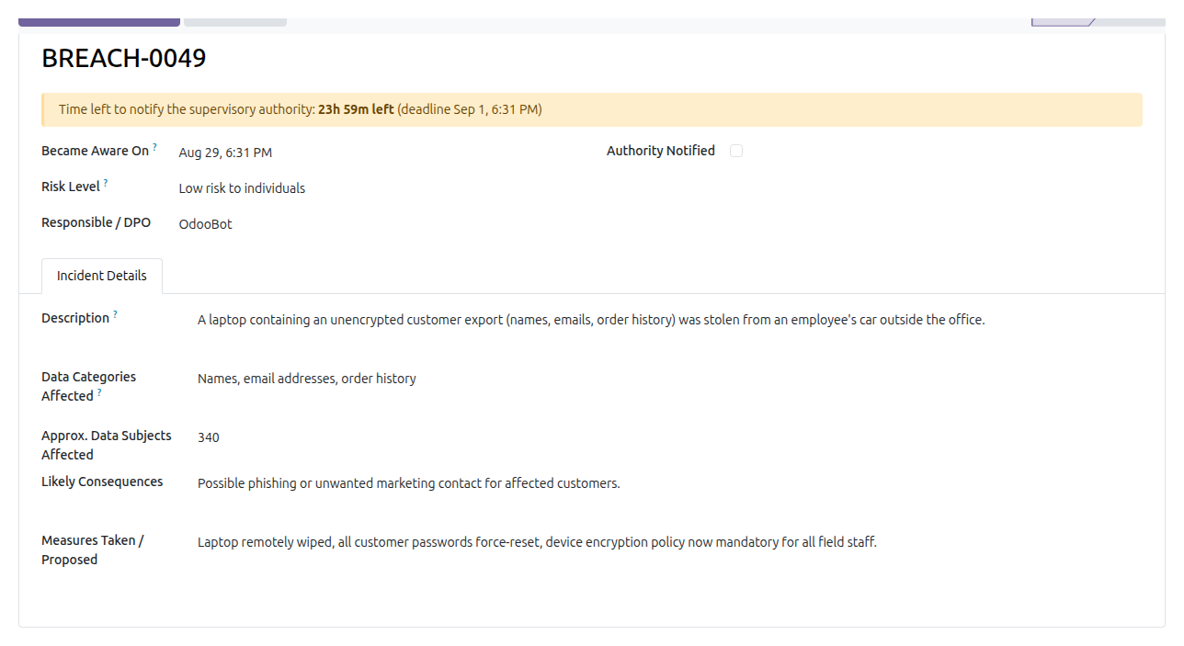1184x646 pixels.
Task: Click the Became Aware On date Aug 29, 6:31 PM
Action: pos(225,153)
